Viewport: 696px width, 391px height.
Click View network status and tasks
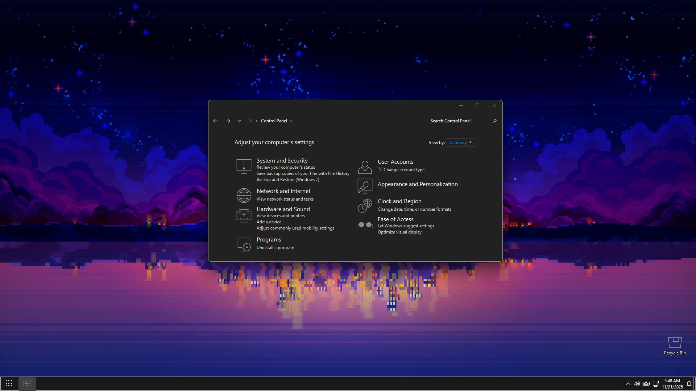[285, 199]
